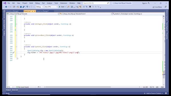Click the notifications bell in status bar

[166, 93]
